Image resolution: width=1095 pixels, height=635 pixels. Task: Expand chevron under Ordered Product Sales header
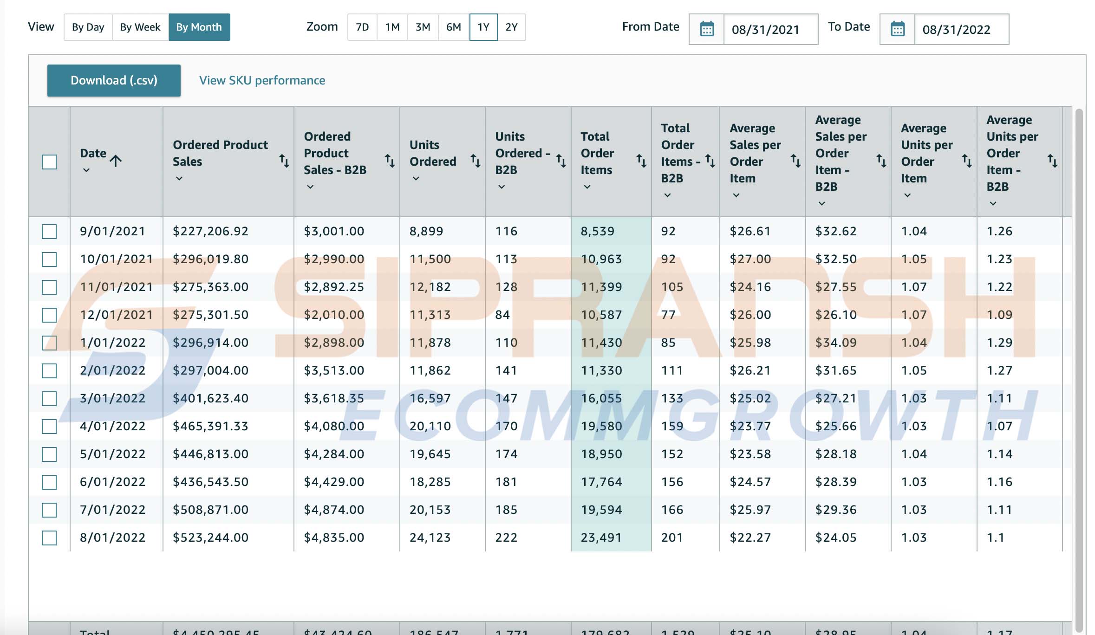(179, 179)
